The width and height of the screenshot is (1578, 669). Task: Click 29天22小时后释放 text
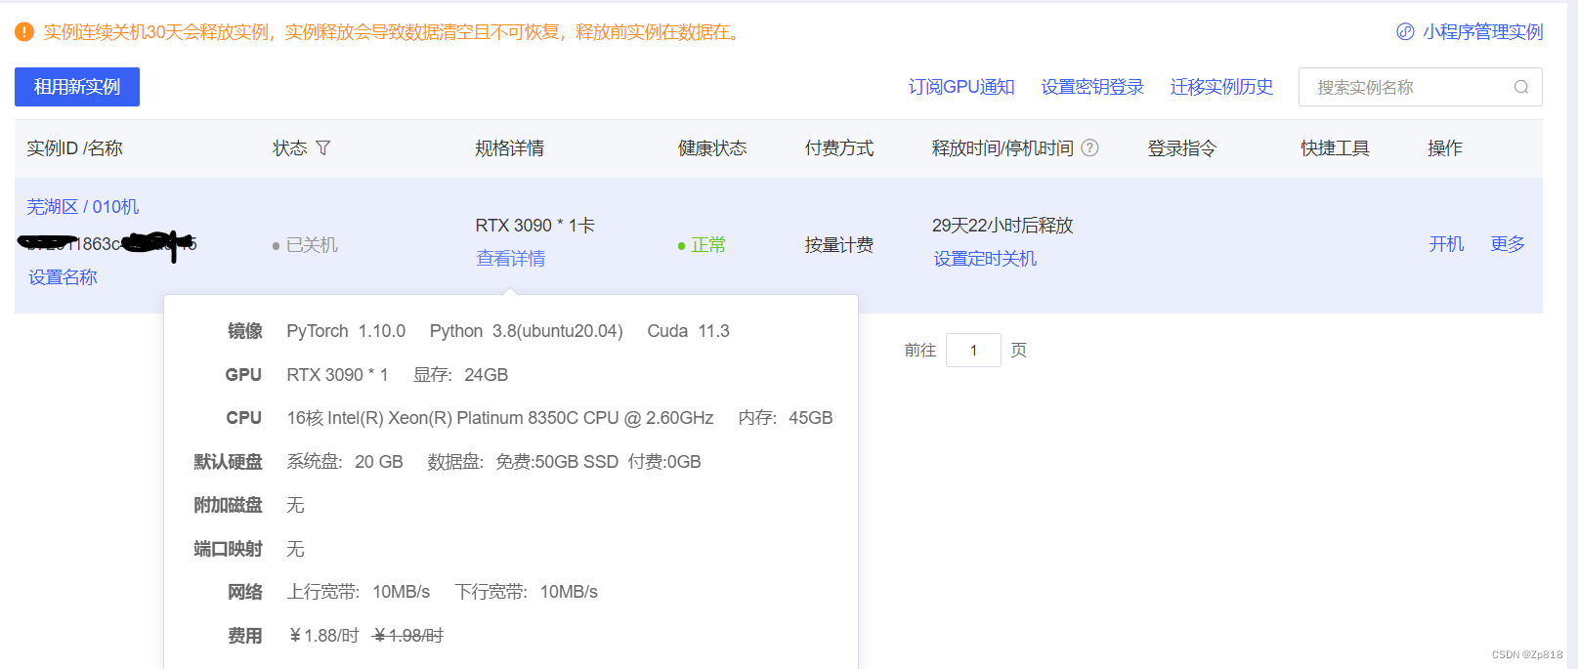(1002, 226)
